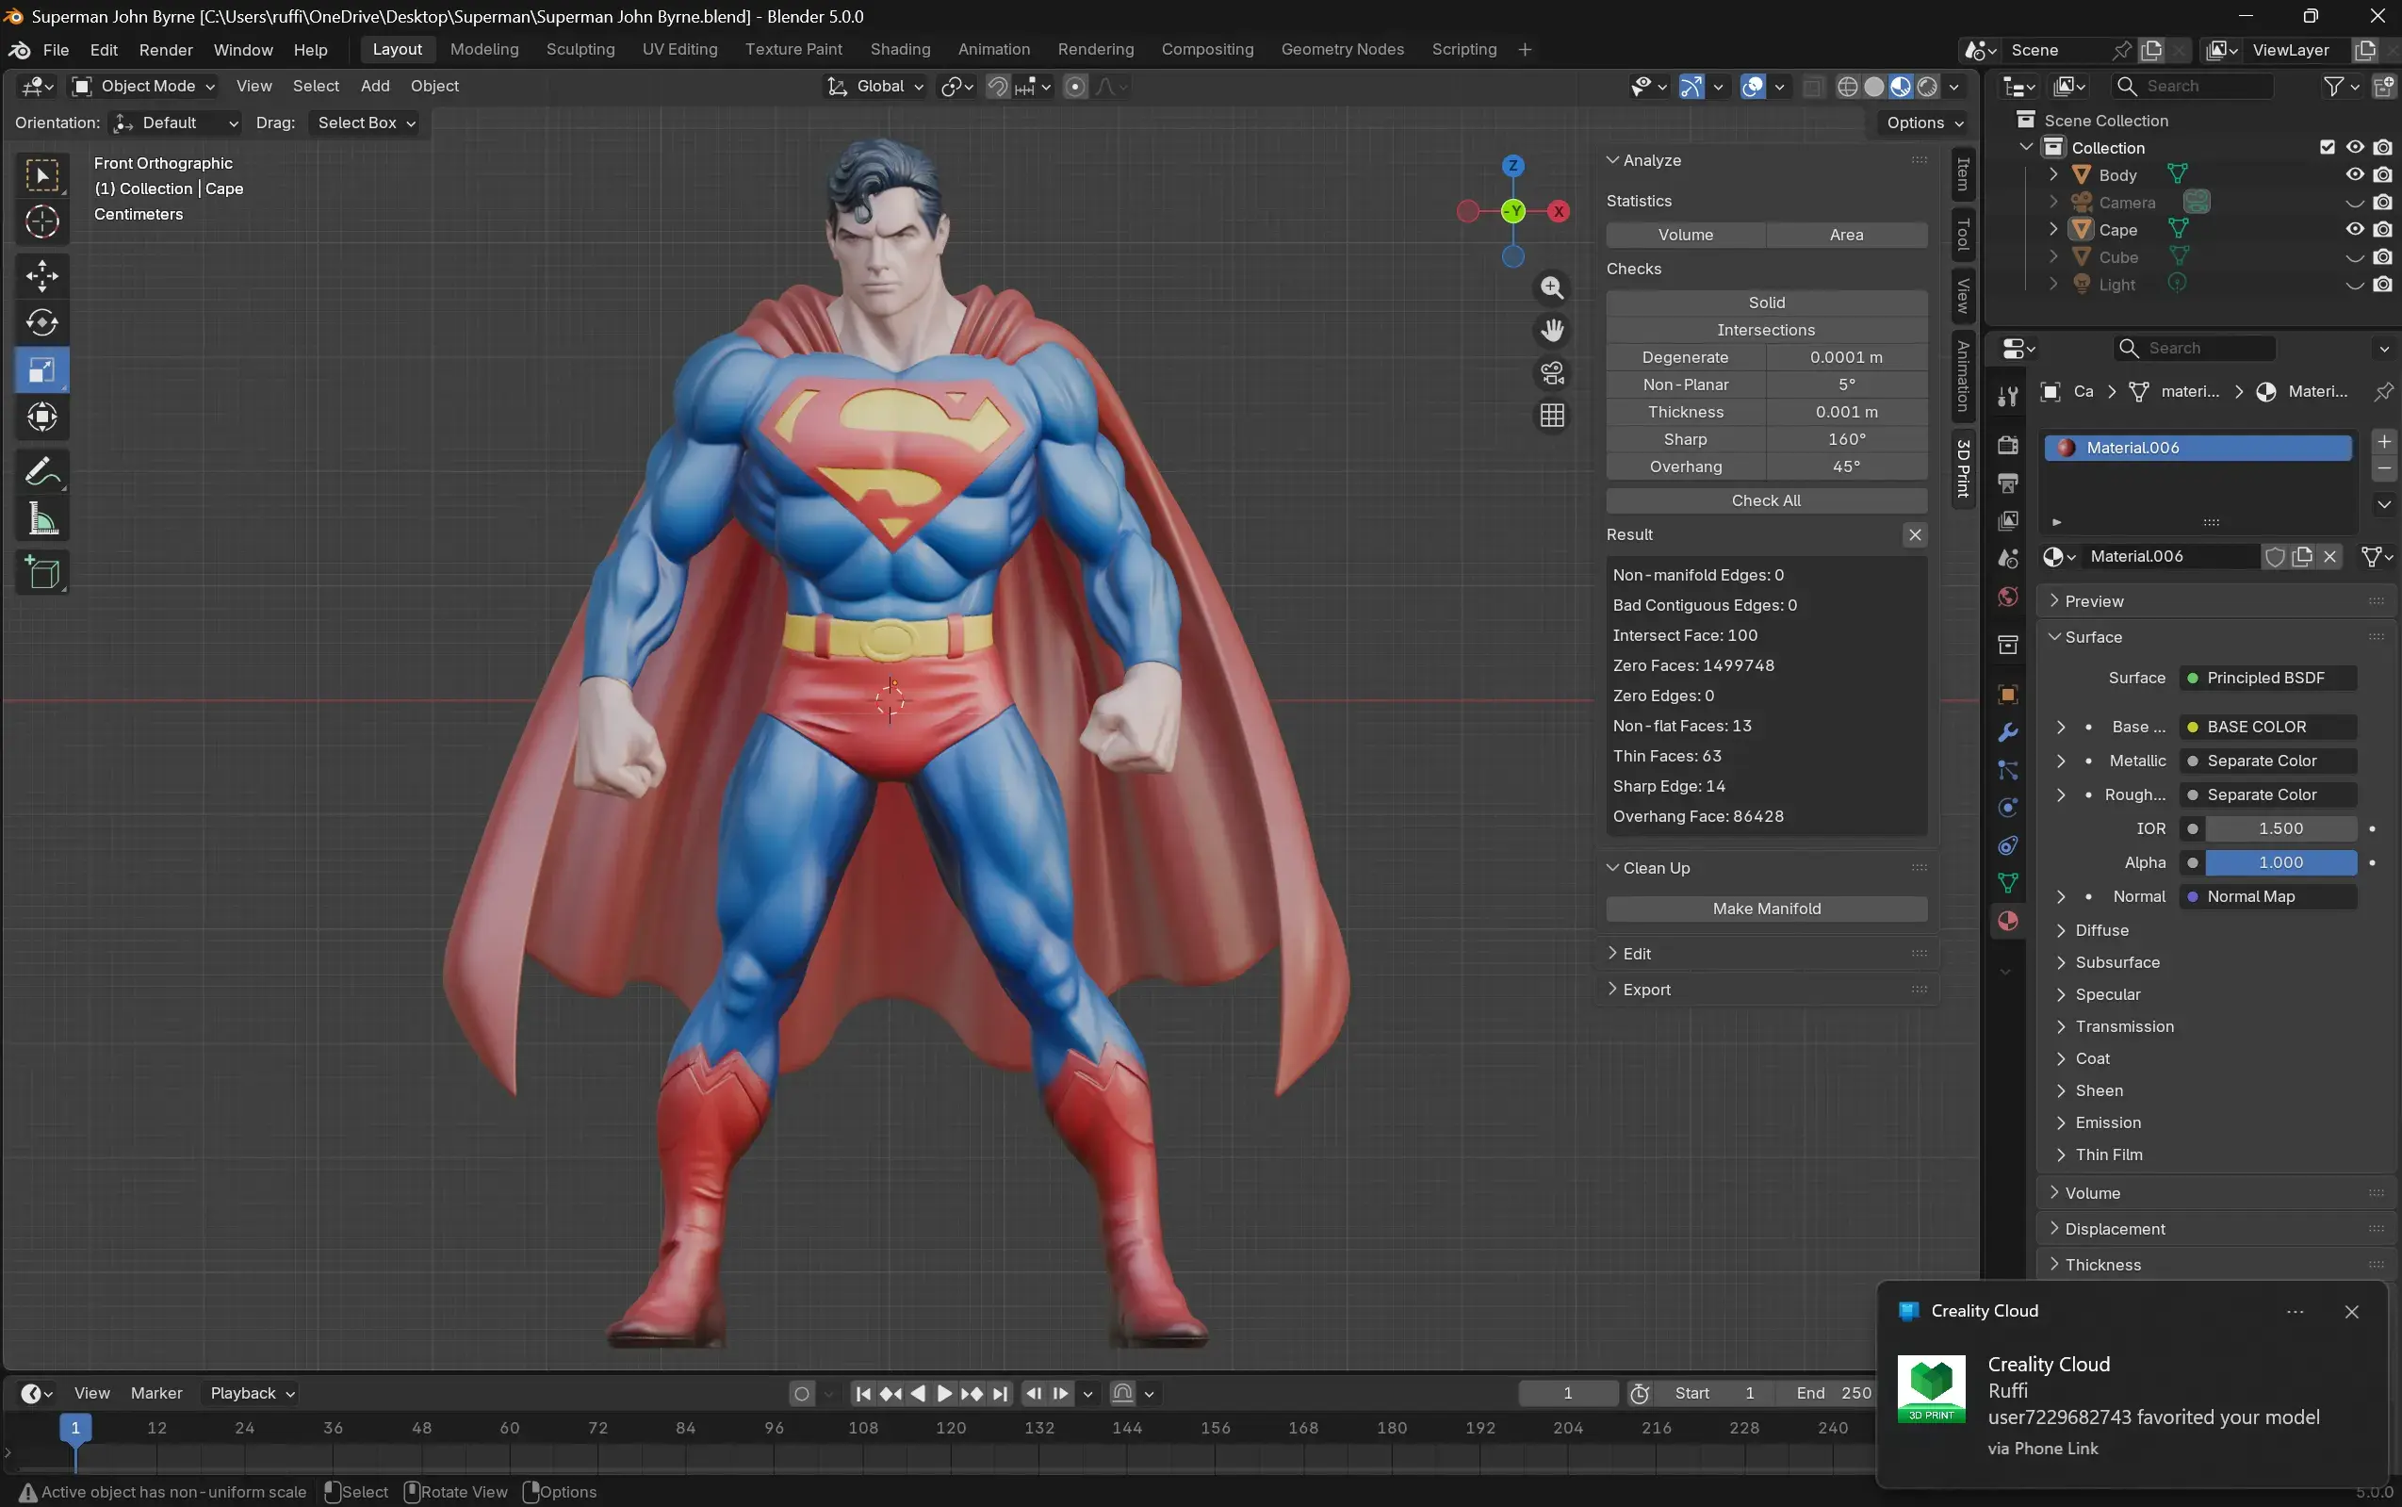Open the Geometry Nodes workspace tab
The width and height of the screenshot is (2402, 1507).
[x=1342, y=50]
